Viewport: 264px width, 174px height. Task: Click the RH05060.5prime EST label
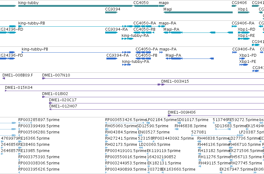[x=121, y=126]
